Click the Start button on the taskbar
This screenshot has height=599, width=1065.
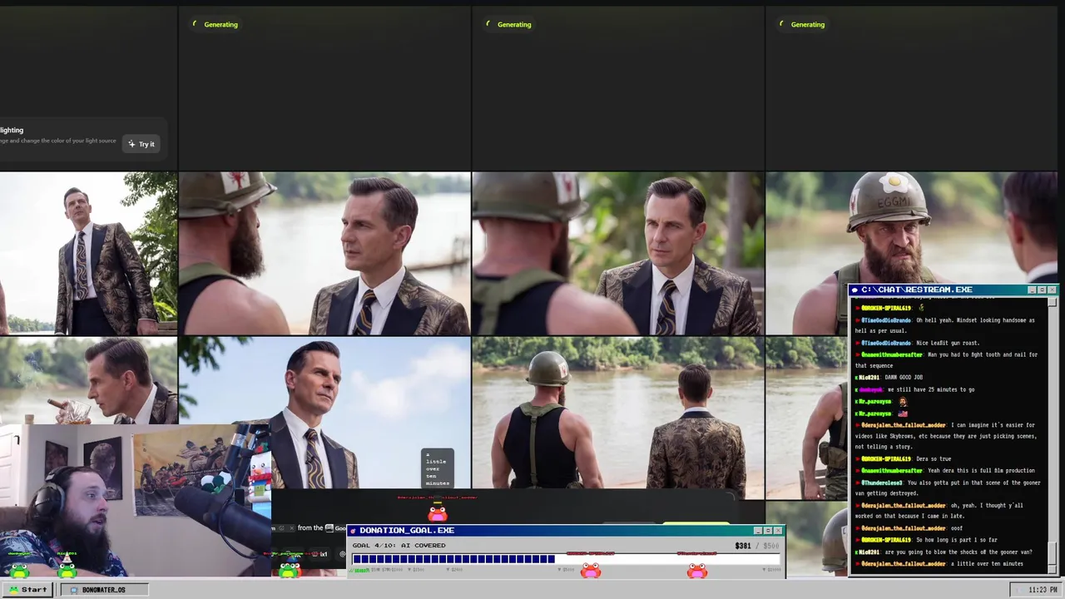[x=27, y=589]
